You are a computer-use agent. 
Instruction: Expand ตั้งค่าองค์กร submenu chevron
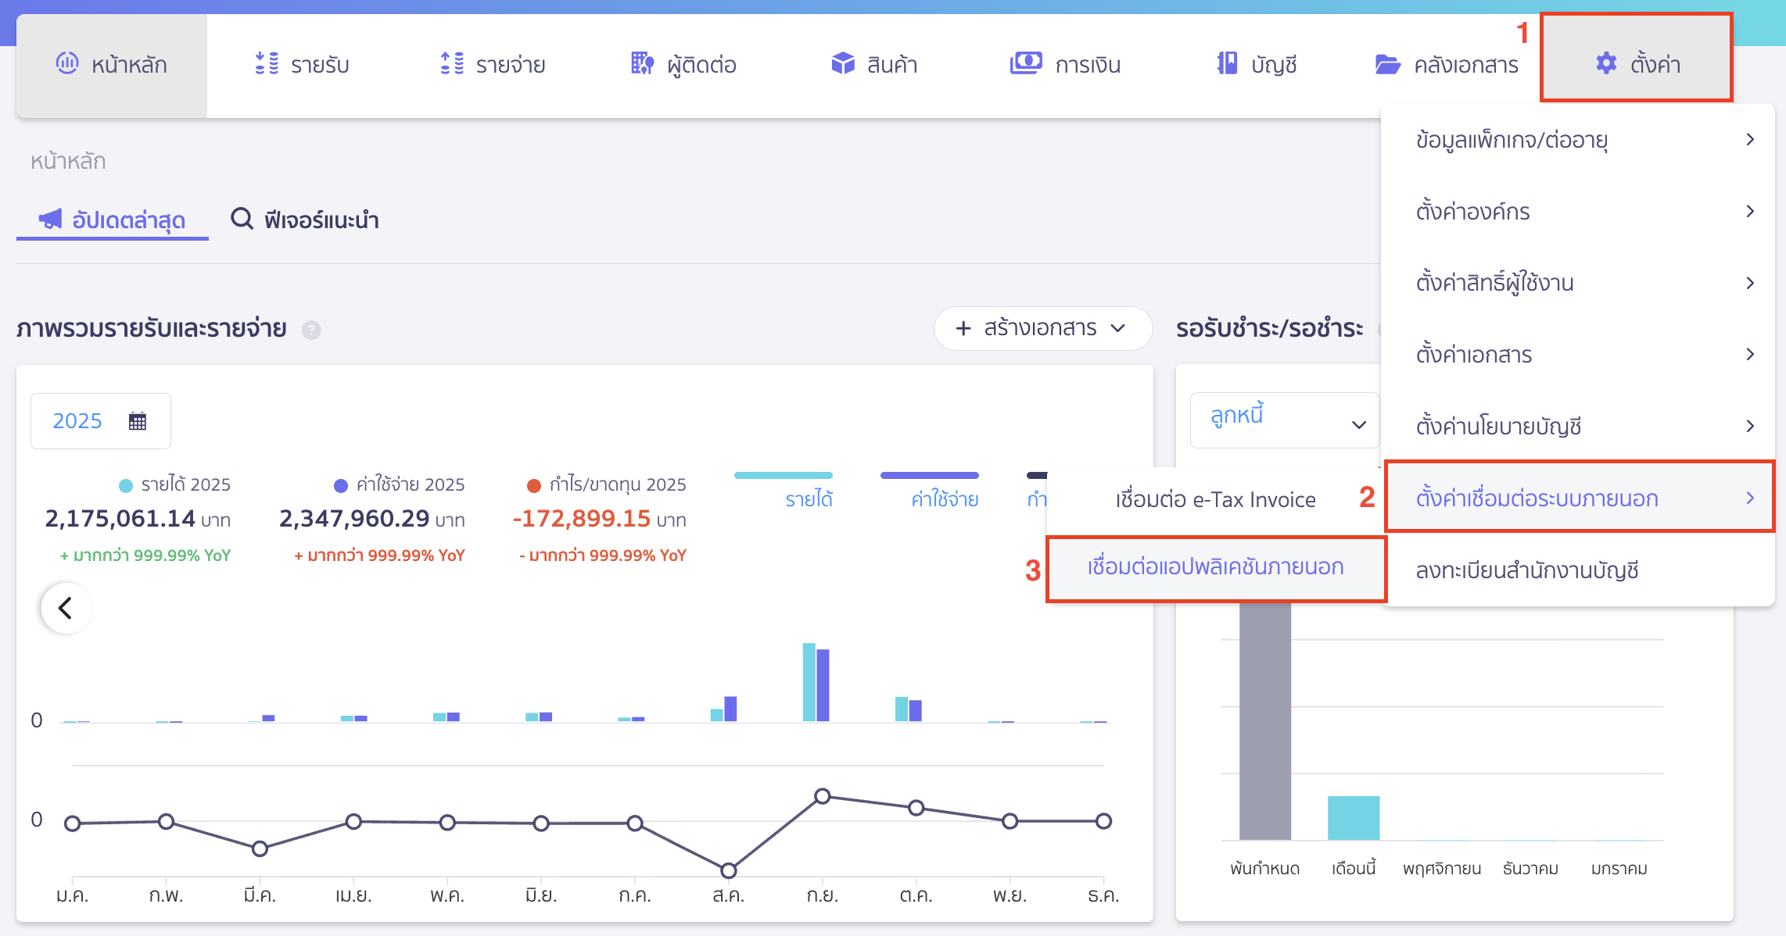point(1750,211)
